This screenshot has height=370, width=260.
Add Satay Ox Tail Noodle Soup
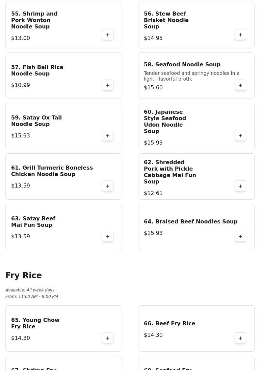[107, 136]
